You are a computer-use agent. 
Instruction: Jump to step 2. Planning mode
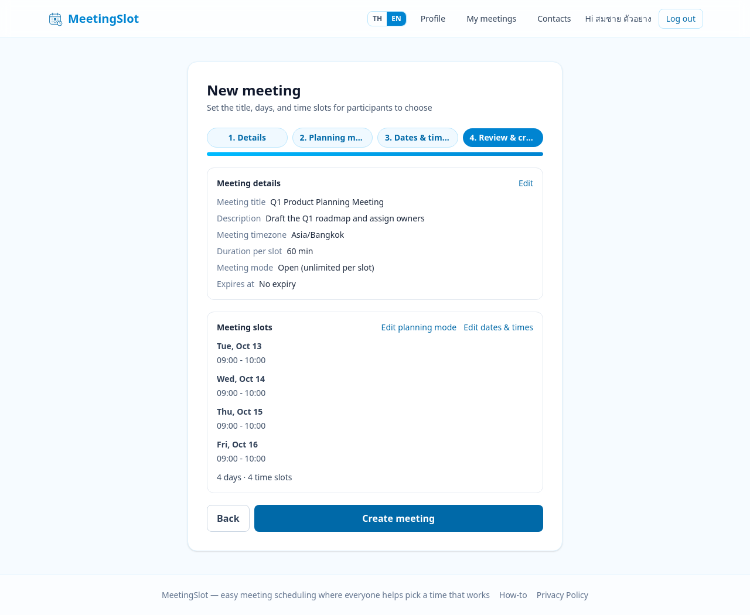point(332,138)
